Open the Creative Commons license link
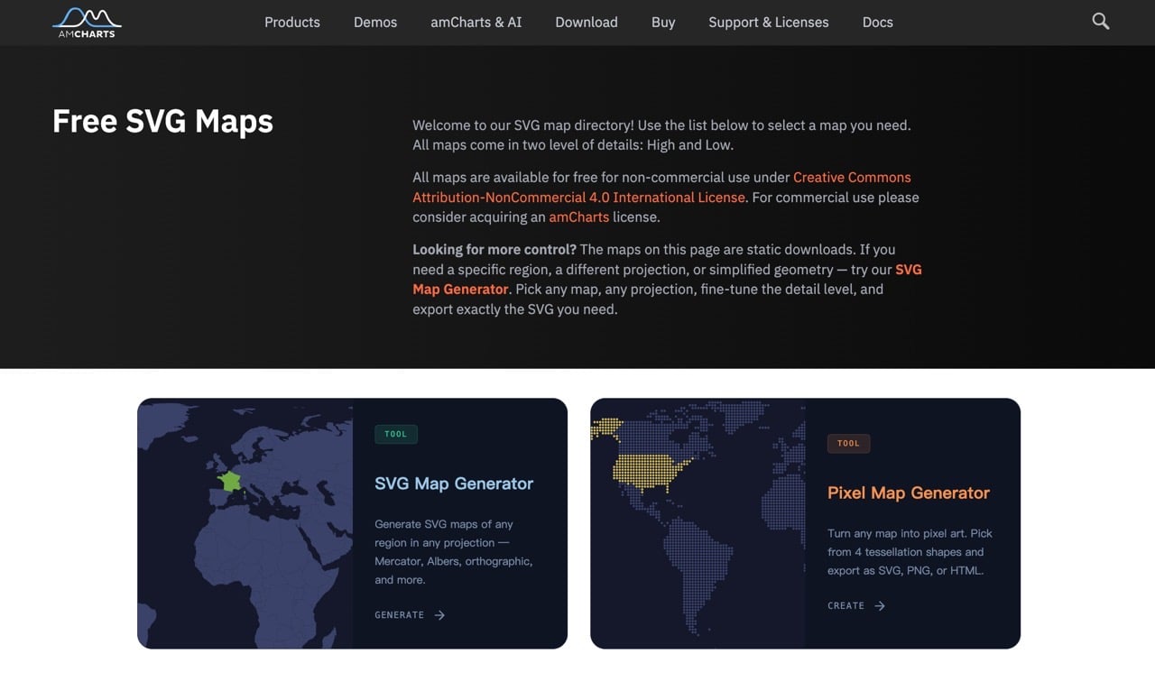The image size is (1155, 691). [x=662, y=187]
